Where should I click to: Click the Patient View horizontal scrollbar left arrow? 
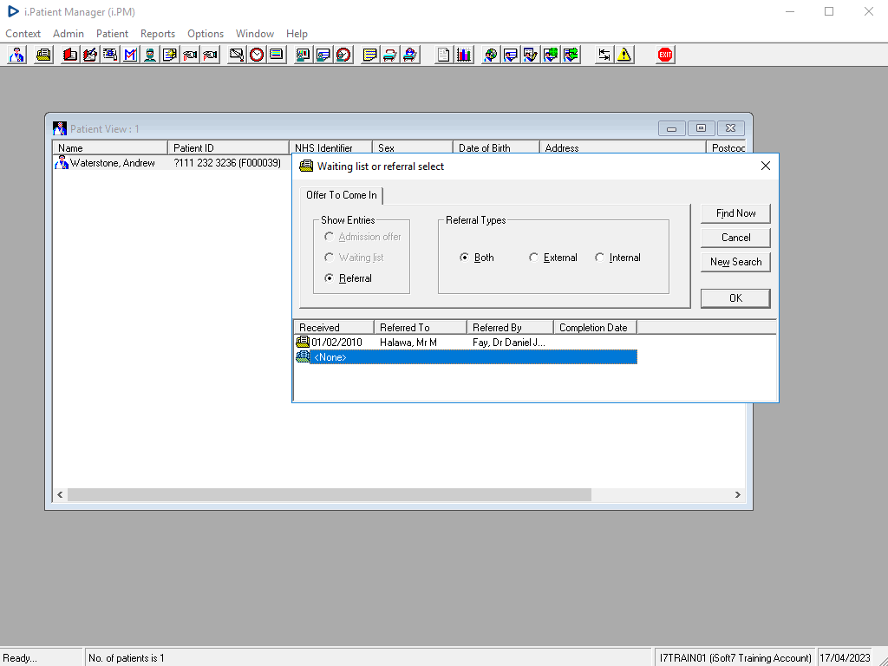pos(60,495)
